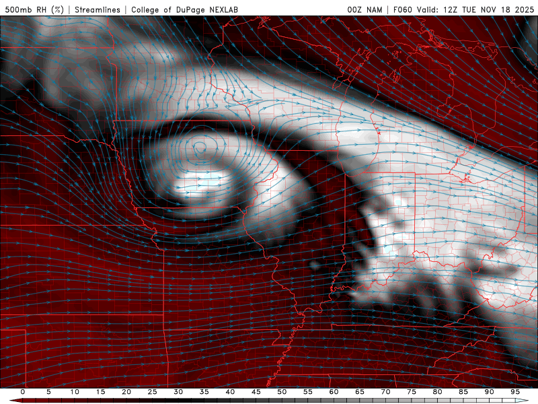Click the 'College of DuPage NEXLAB' text
This screenshot has width=538, height=404.
184,9
